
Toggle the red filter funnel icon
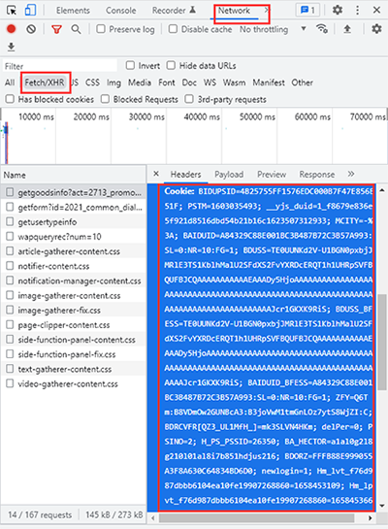pyautogui.click(x=56, y=29)
